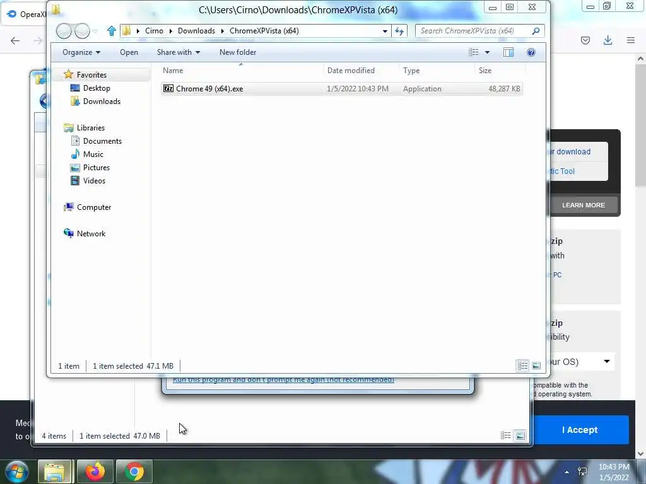Open Firefox Pocket save icon
Image resolution: width=646 pixels, height=484 pixels.
pos(585,40)
